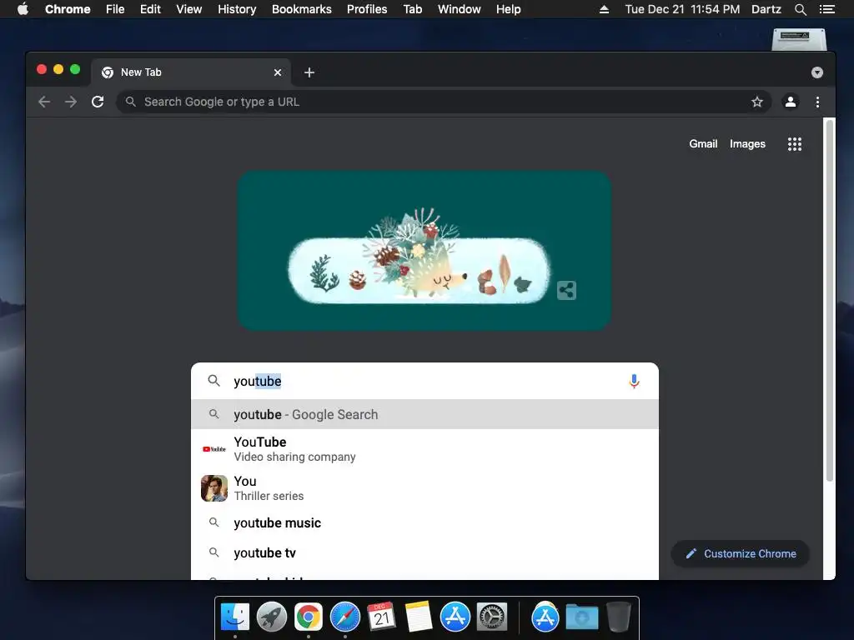
Task: Click the Chrome back arrow
Action: (44, 102)
